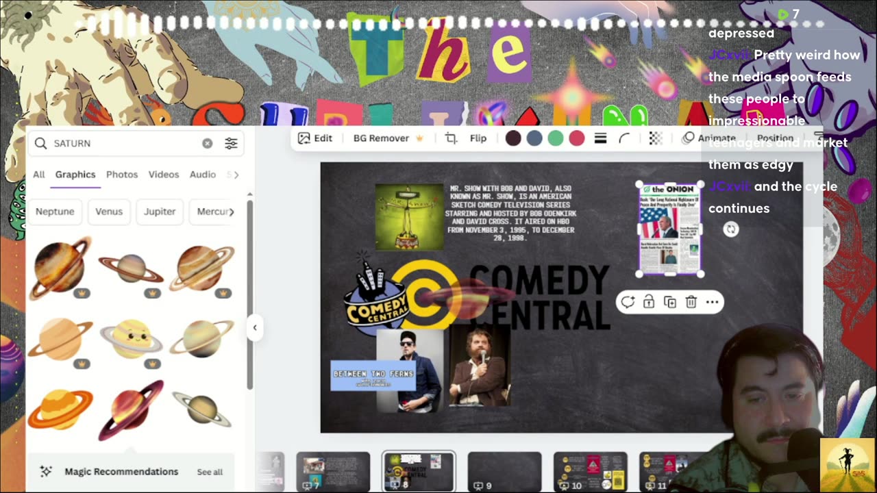Select the Neptune suggestion chip

point(55,212)
